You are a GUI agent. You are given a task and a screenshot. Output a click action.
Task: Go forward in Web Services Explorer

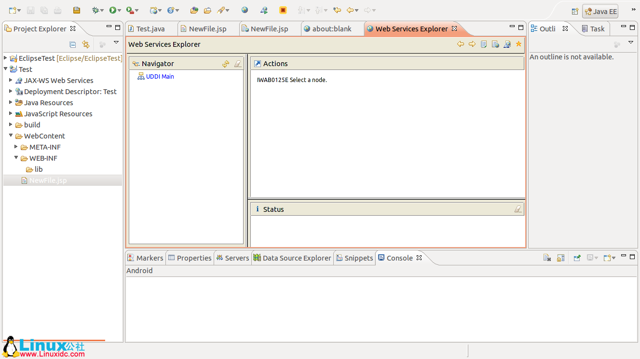(472, 44)
